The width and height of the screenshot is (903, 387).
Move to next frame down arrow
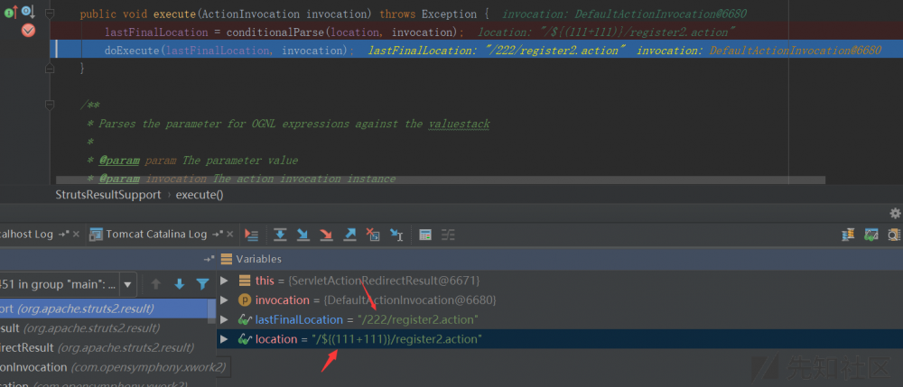click(179, 283)
